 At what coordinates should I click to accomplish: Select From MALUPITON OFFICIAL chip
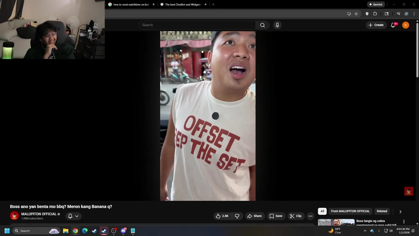(x=350, y=211)
